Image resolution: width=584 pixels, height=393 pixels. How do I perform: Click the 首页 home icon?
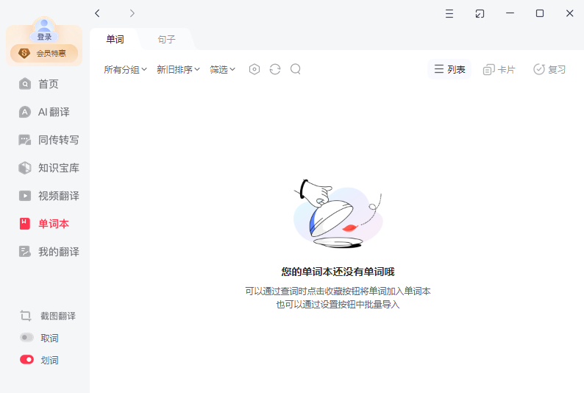[x=25, y=84]
